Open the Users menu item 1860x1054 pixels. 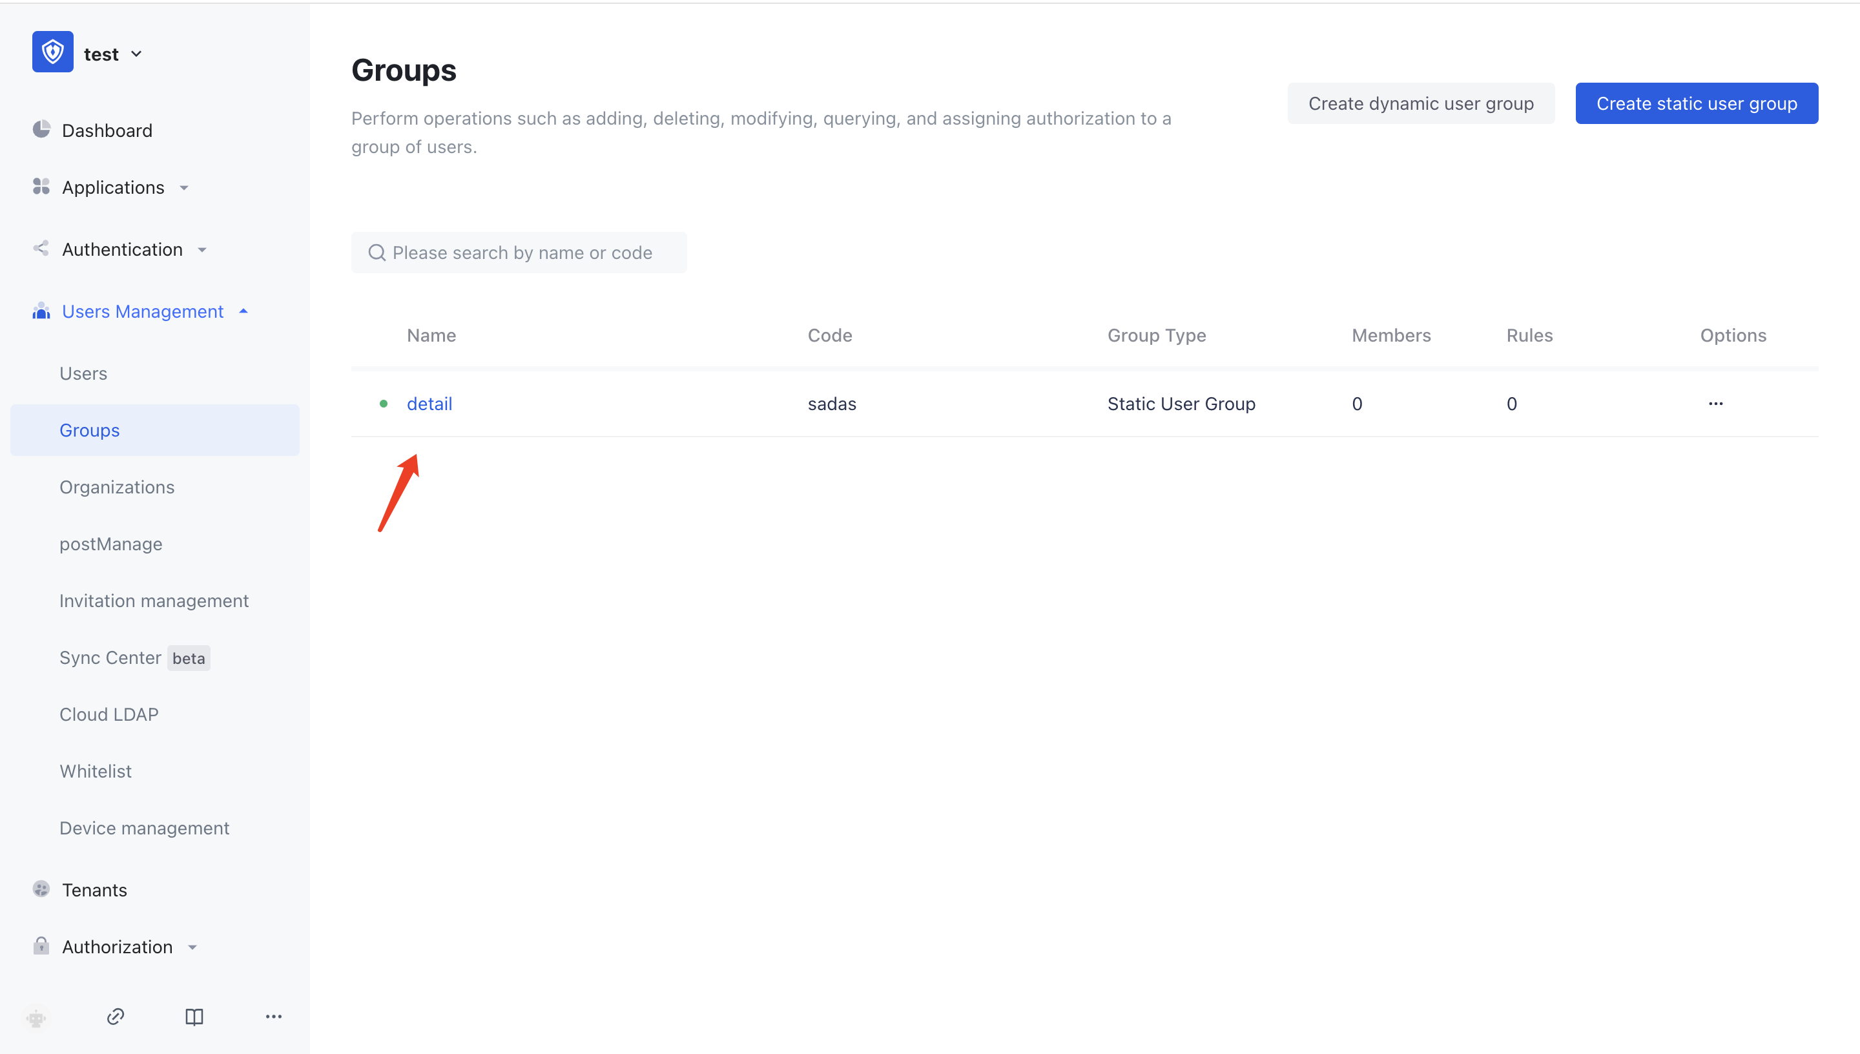click(83, 373)
